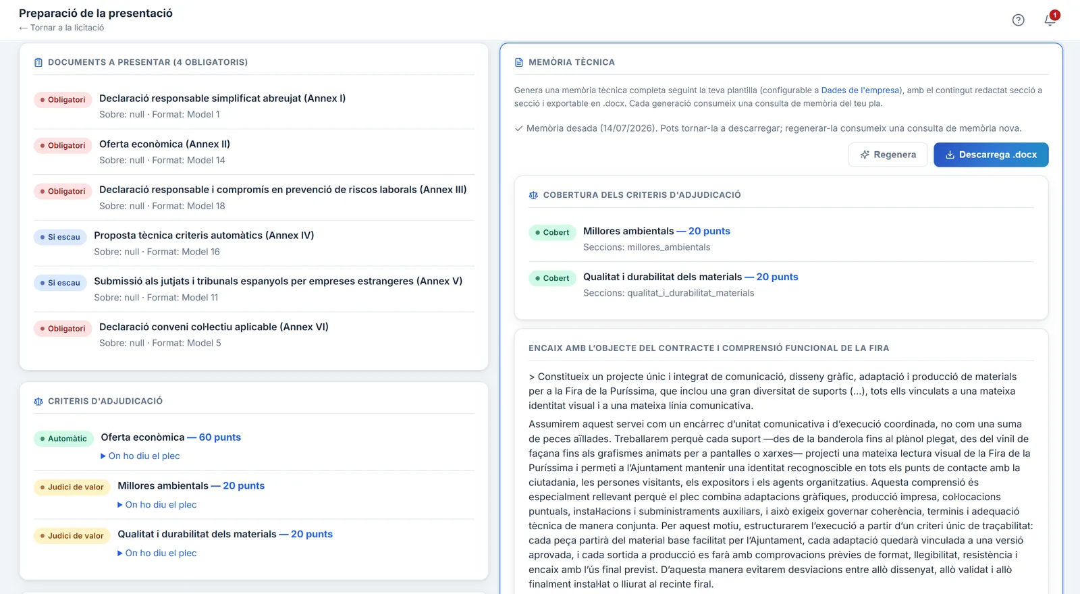Expand On ho diu el plec under Qualitat i durabilitat

point(157,553)
